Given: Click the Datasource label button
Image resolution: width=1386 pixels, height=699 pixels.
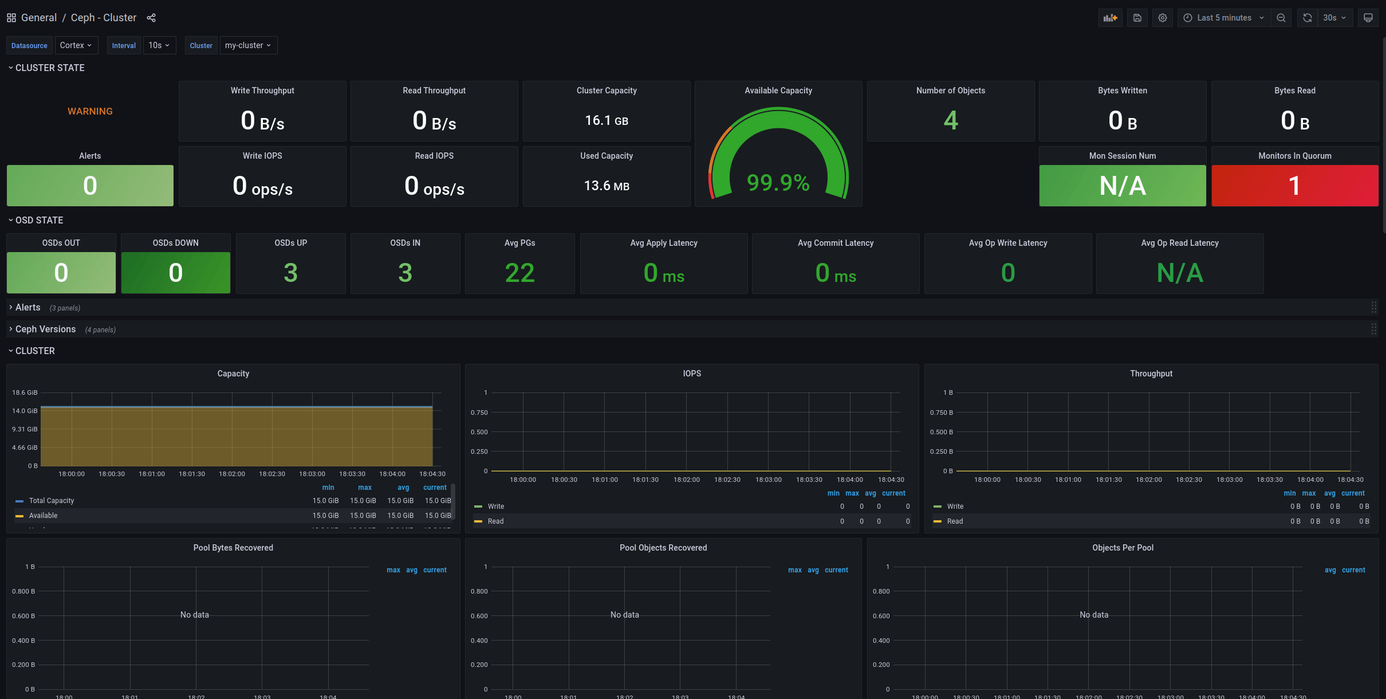Looking at the screenshot, I should [x=29, y=45].
